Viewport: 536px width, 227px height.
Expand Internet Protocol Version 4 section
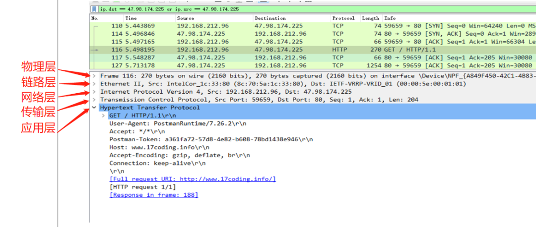(94, 92)
